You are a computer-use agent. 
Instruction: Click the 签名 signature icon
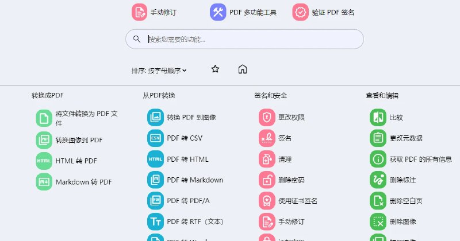click(267, 138)
